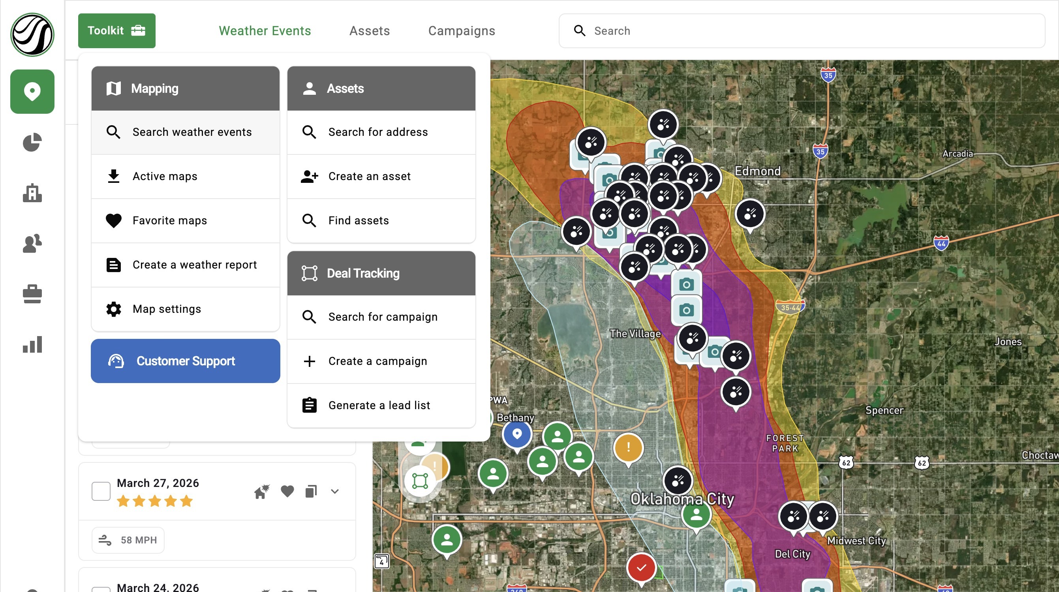The image size is (1059, 592).
Task: Open the bar chart sidebar icon
Action: click(32, 344)
